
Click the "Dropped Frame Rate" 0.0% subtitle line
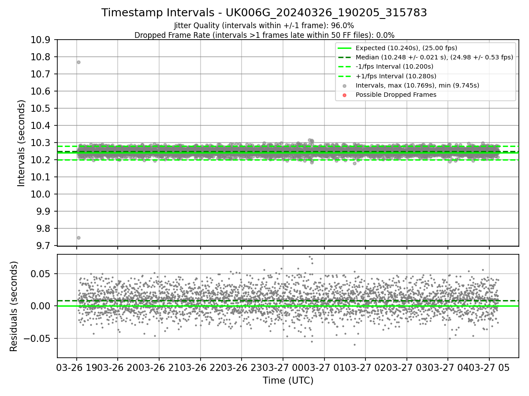(x=264, y=35)
